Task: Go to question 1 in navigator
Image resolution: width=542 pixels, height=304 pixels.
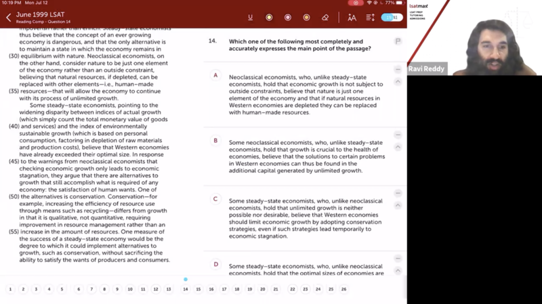Action: [x=10, y=289]
